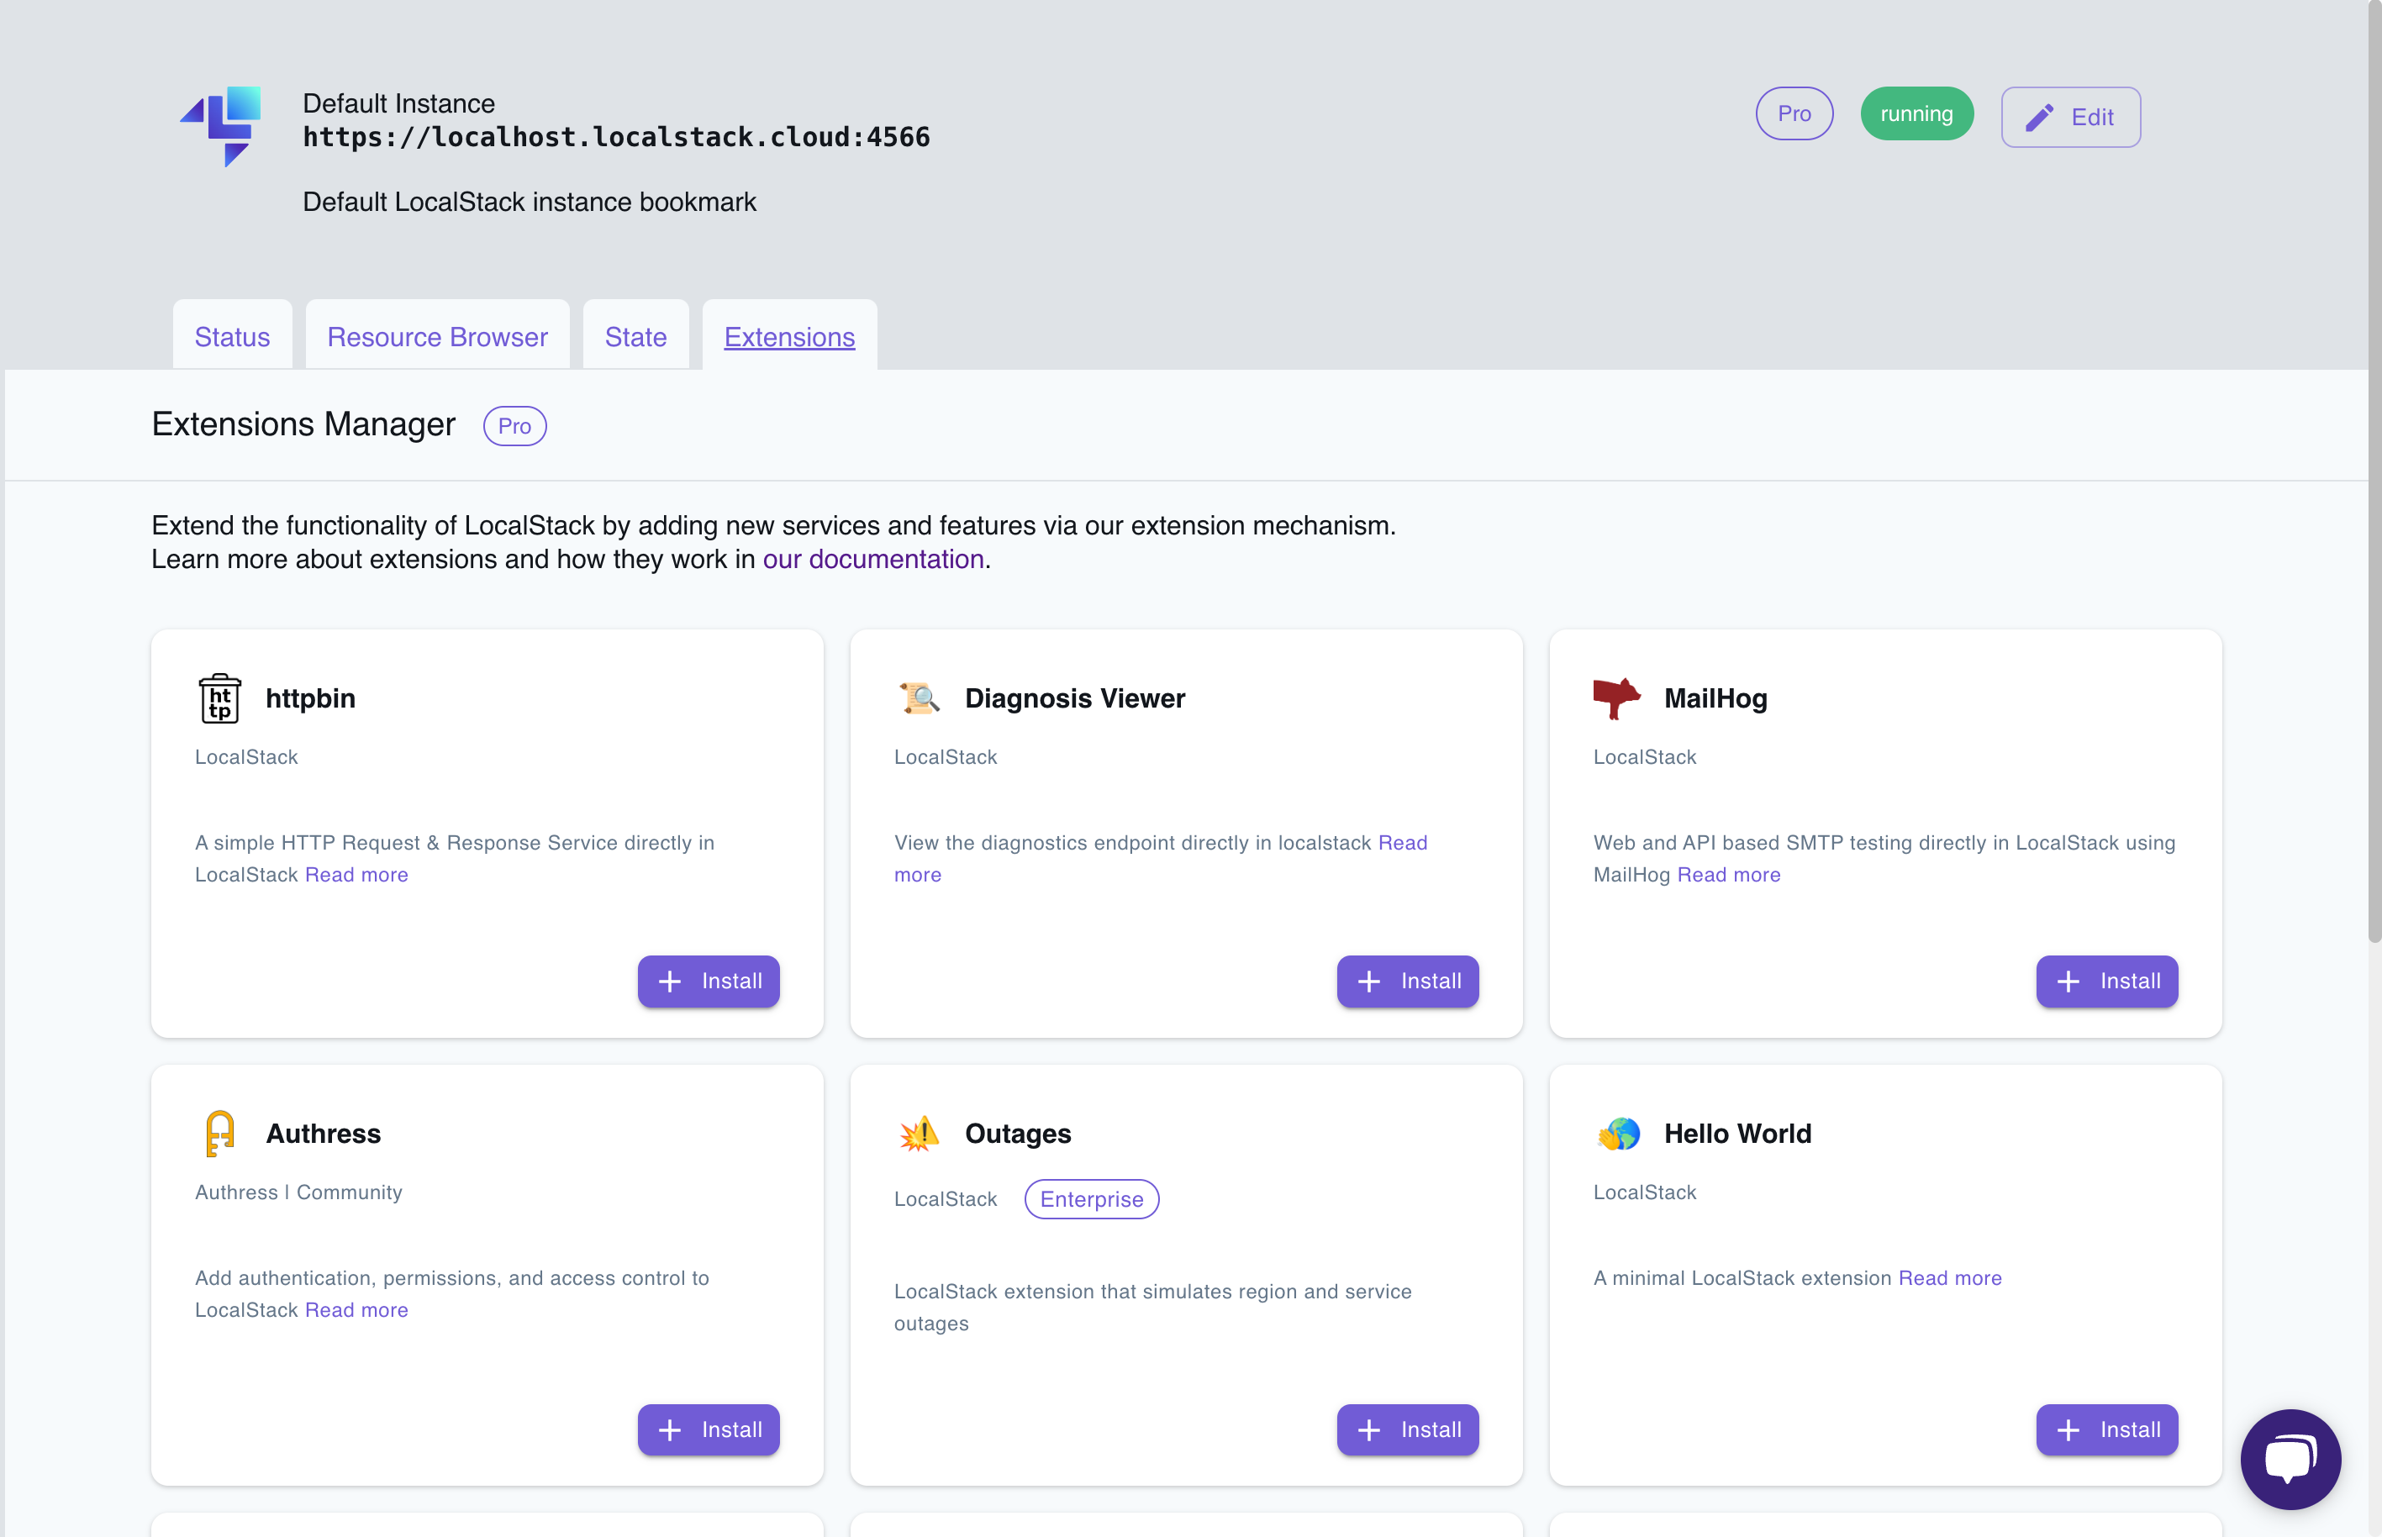This screenshot has height=1537, width=2382.
Task: Install the Diagnosis Viewer extension
Action: tap(1407, 981)
